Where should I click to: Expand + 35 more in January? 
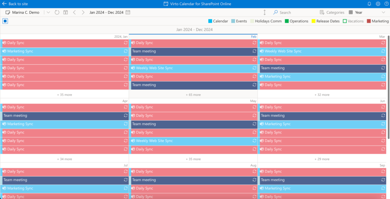click(x=64, y=95)
